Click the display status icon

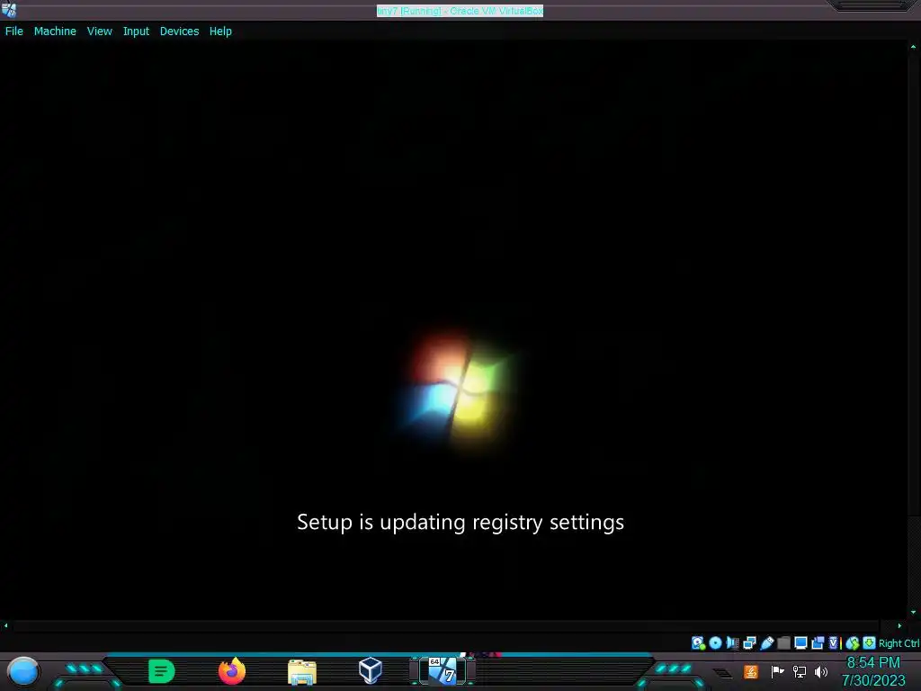coord(800,642)
